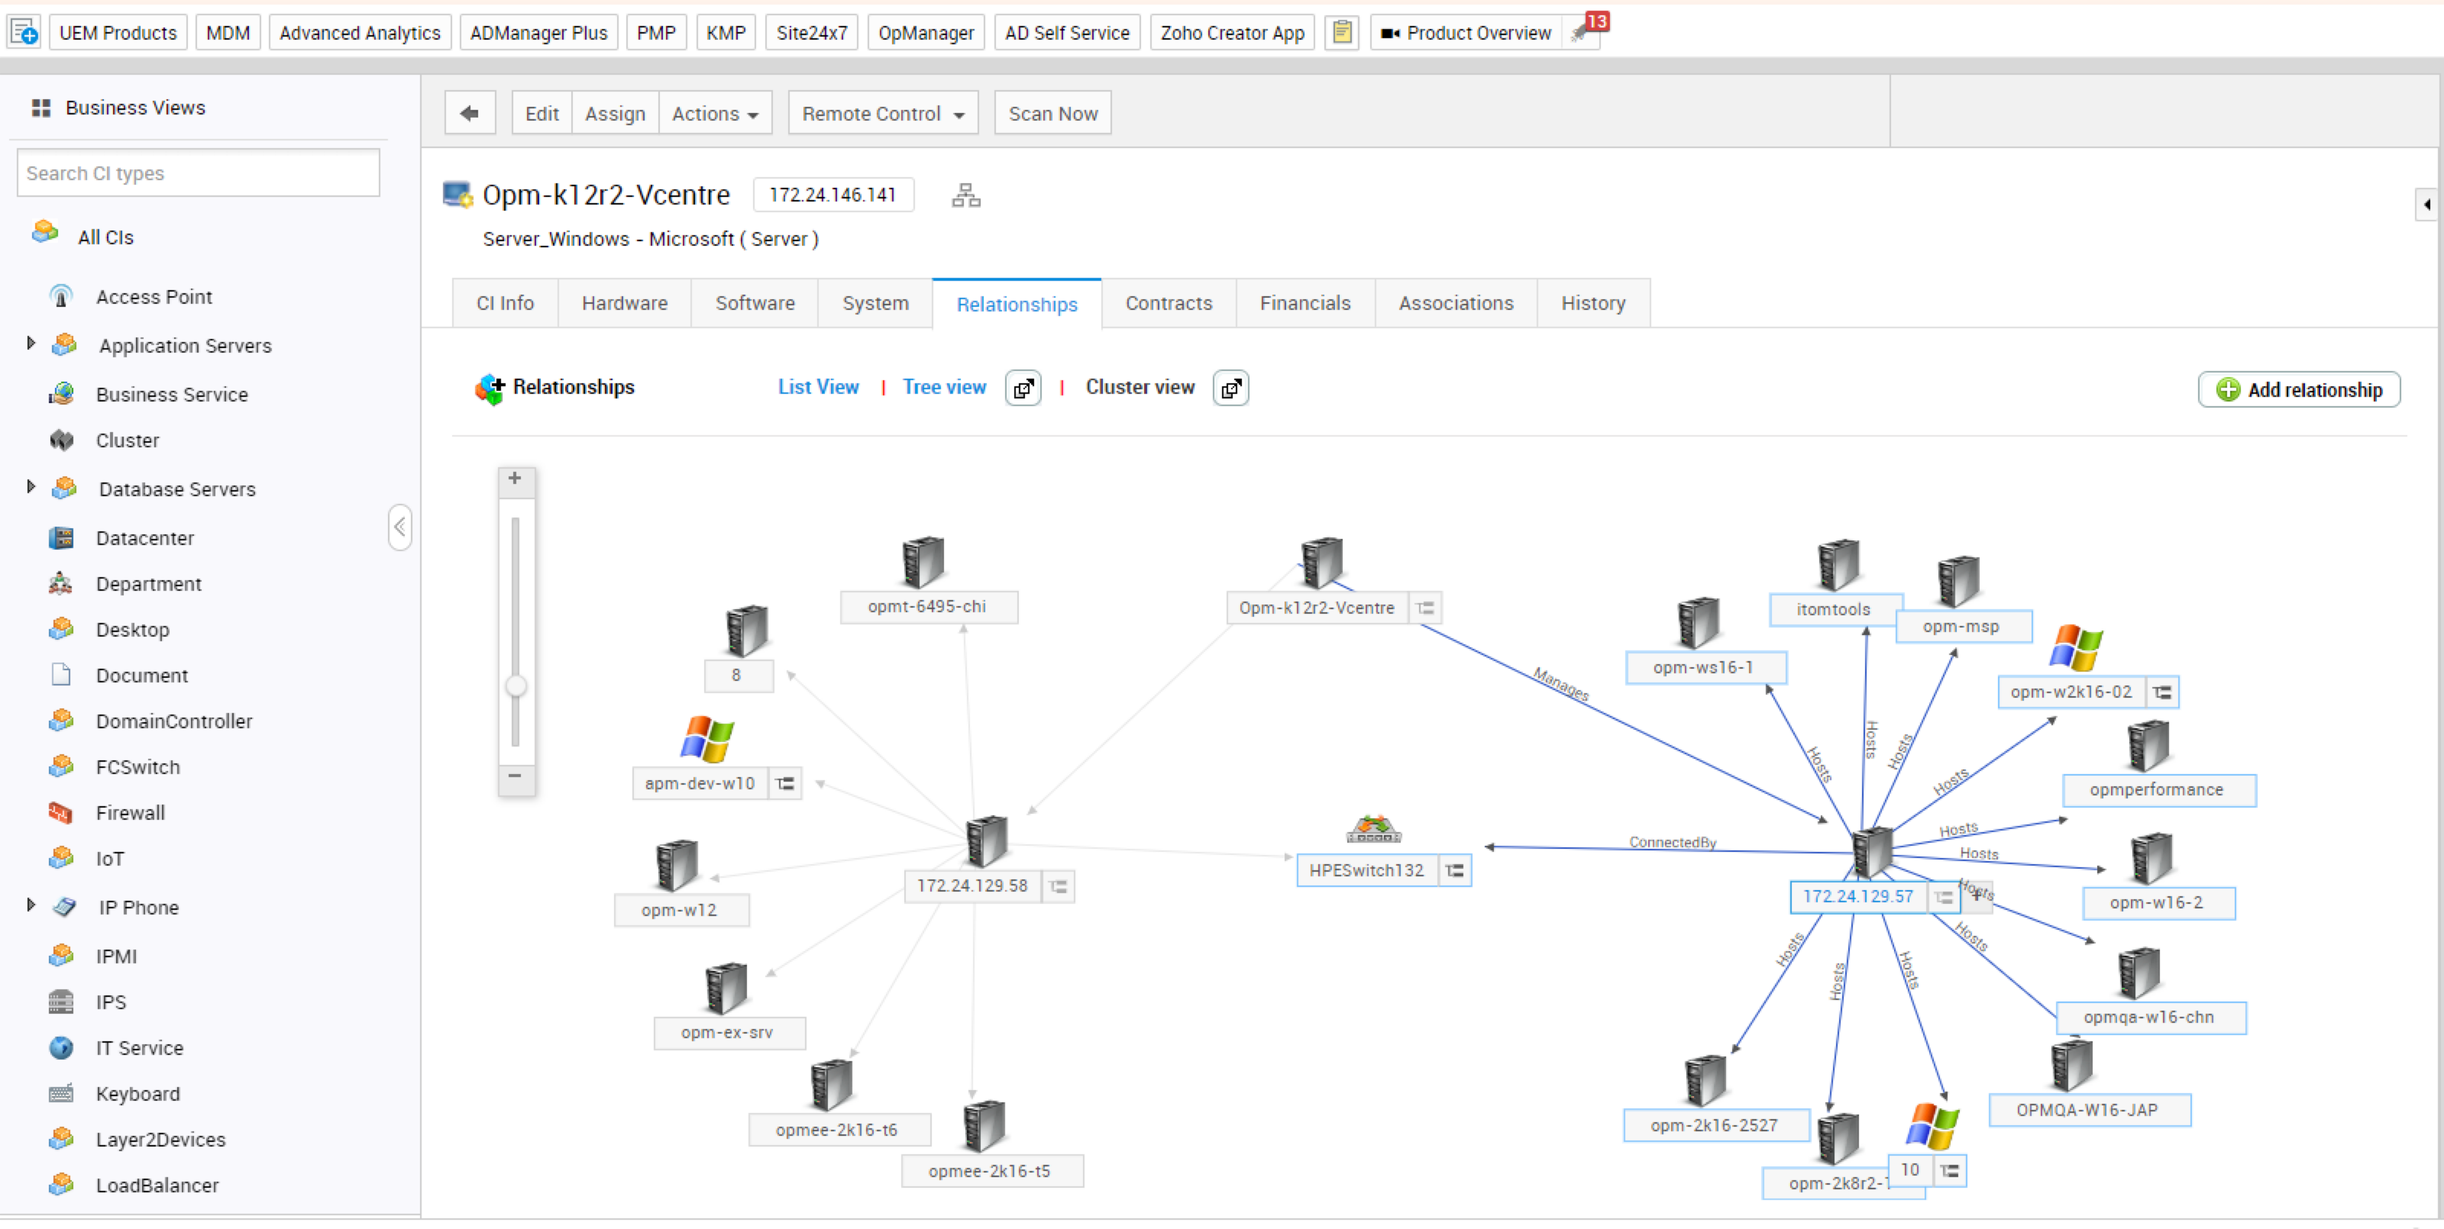Click the network hierarchy icon beside IP address
2444x1229 pixels.
click(x=966, y=195)
